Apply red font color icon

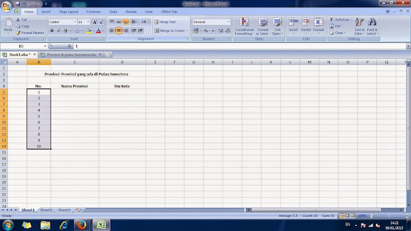click(98, 31)
